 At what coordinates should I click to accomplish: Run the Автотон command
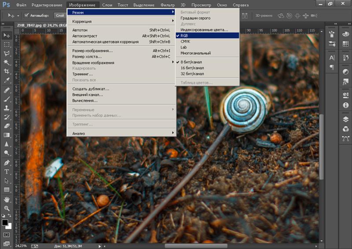(121, 30)
